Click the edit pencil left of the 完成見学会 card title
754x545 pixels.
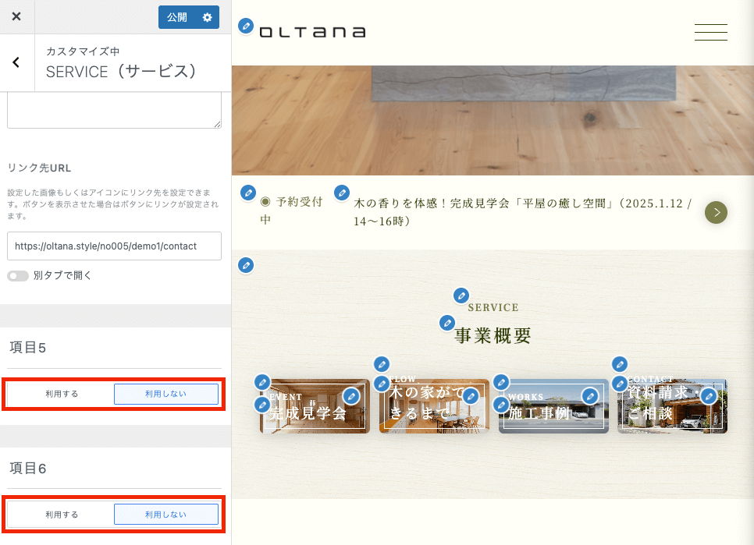pyautogui.click(x=262, y=405)
